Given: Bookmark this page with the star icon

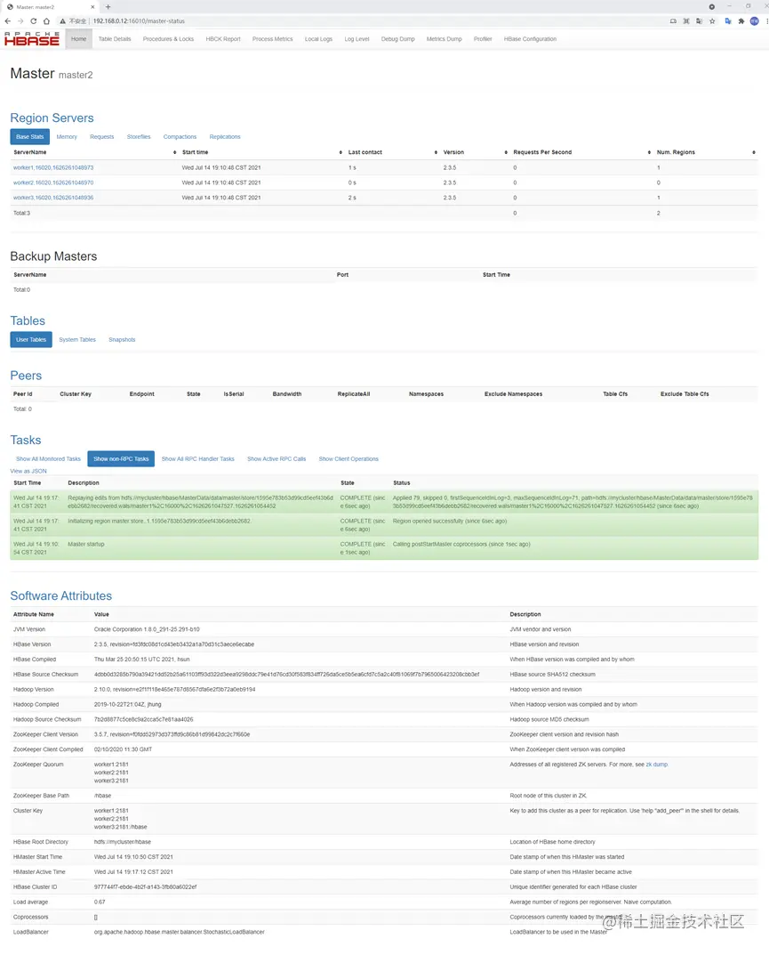Looking at the screenshot, I should pos(712,20).
